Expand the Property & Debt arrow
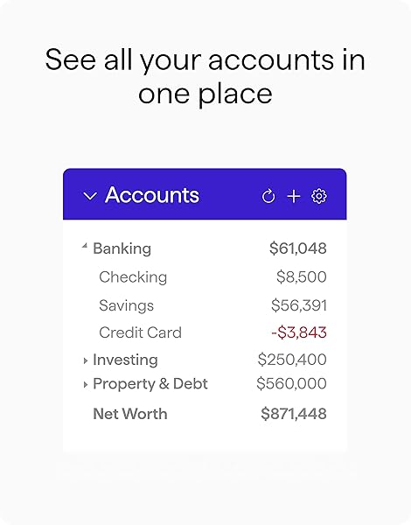Screen dimensions: 411x525 86,385
